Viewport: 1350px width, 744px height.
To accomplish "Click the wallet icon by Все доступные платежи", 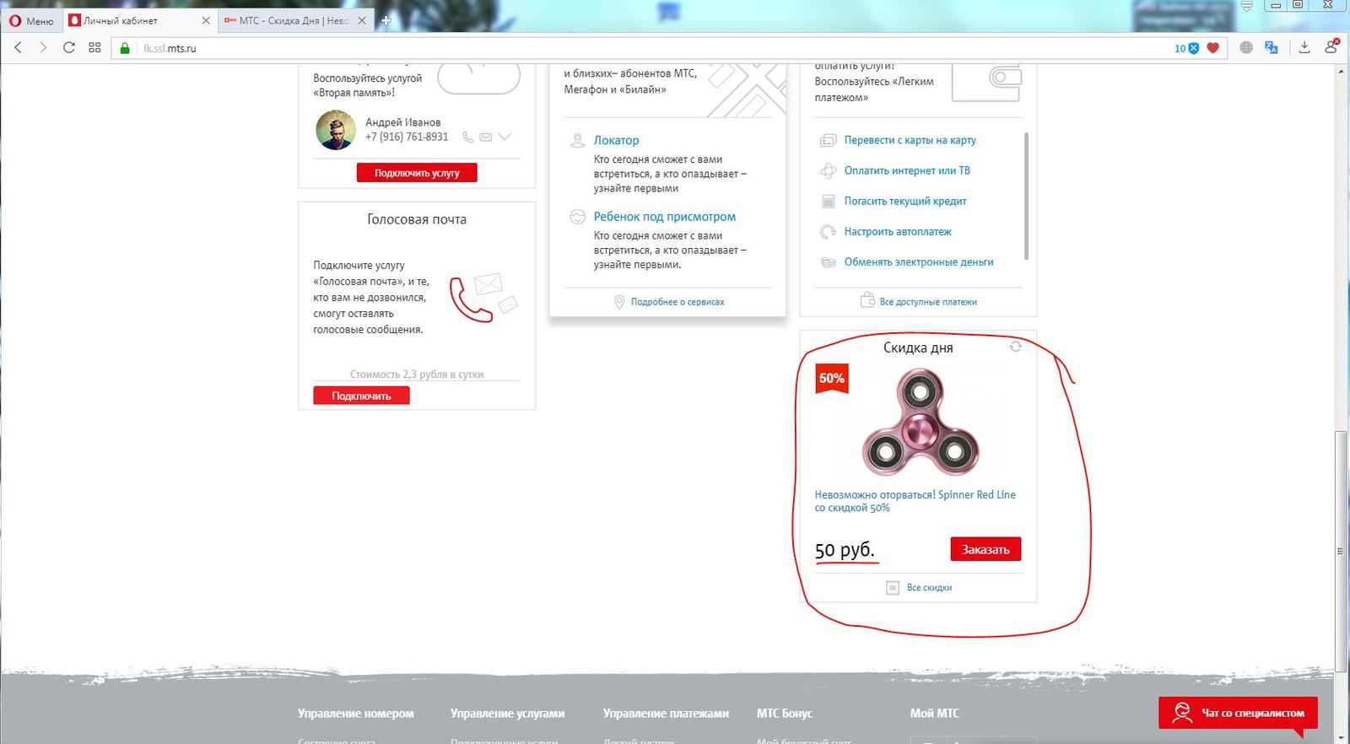I will [x=867, y=300].
